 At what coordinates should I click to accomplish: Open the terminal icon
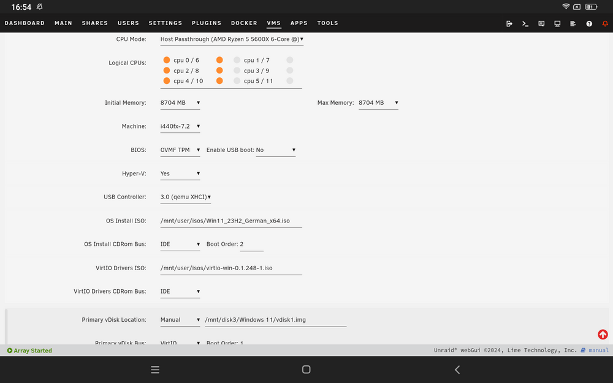pos(525,23)
